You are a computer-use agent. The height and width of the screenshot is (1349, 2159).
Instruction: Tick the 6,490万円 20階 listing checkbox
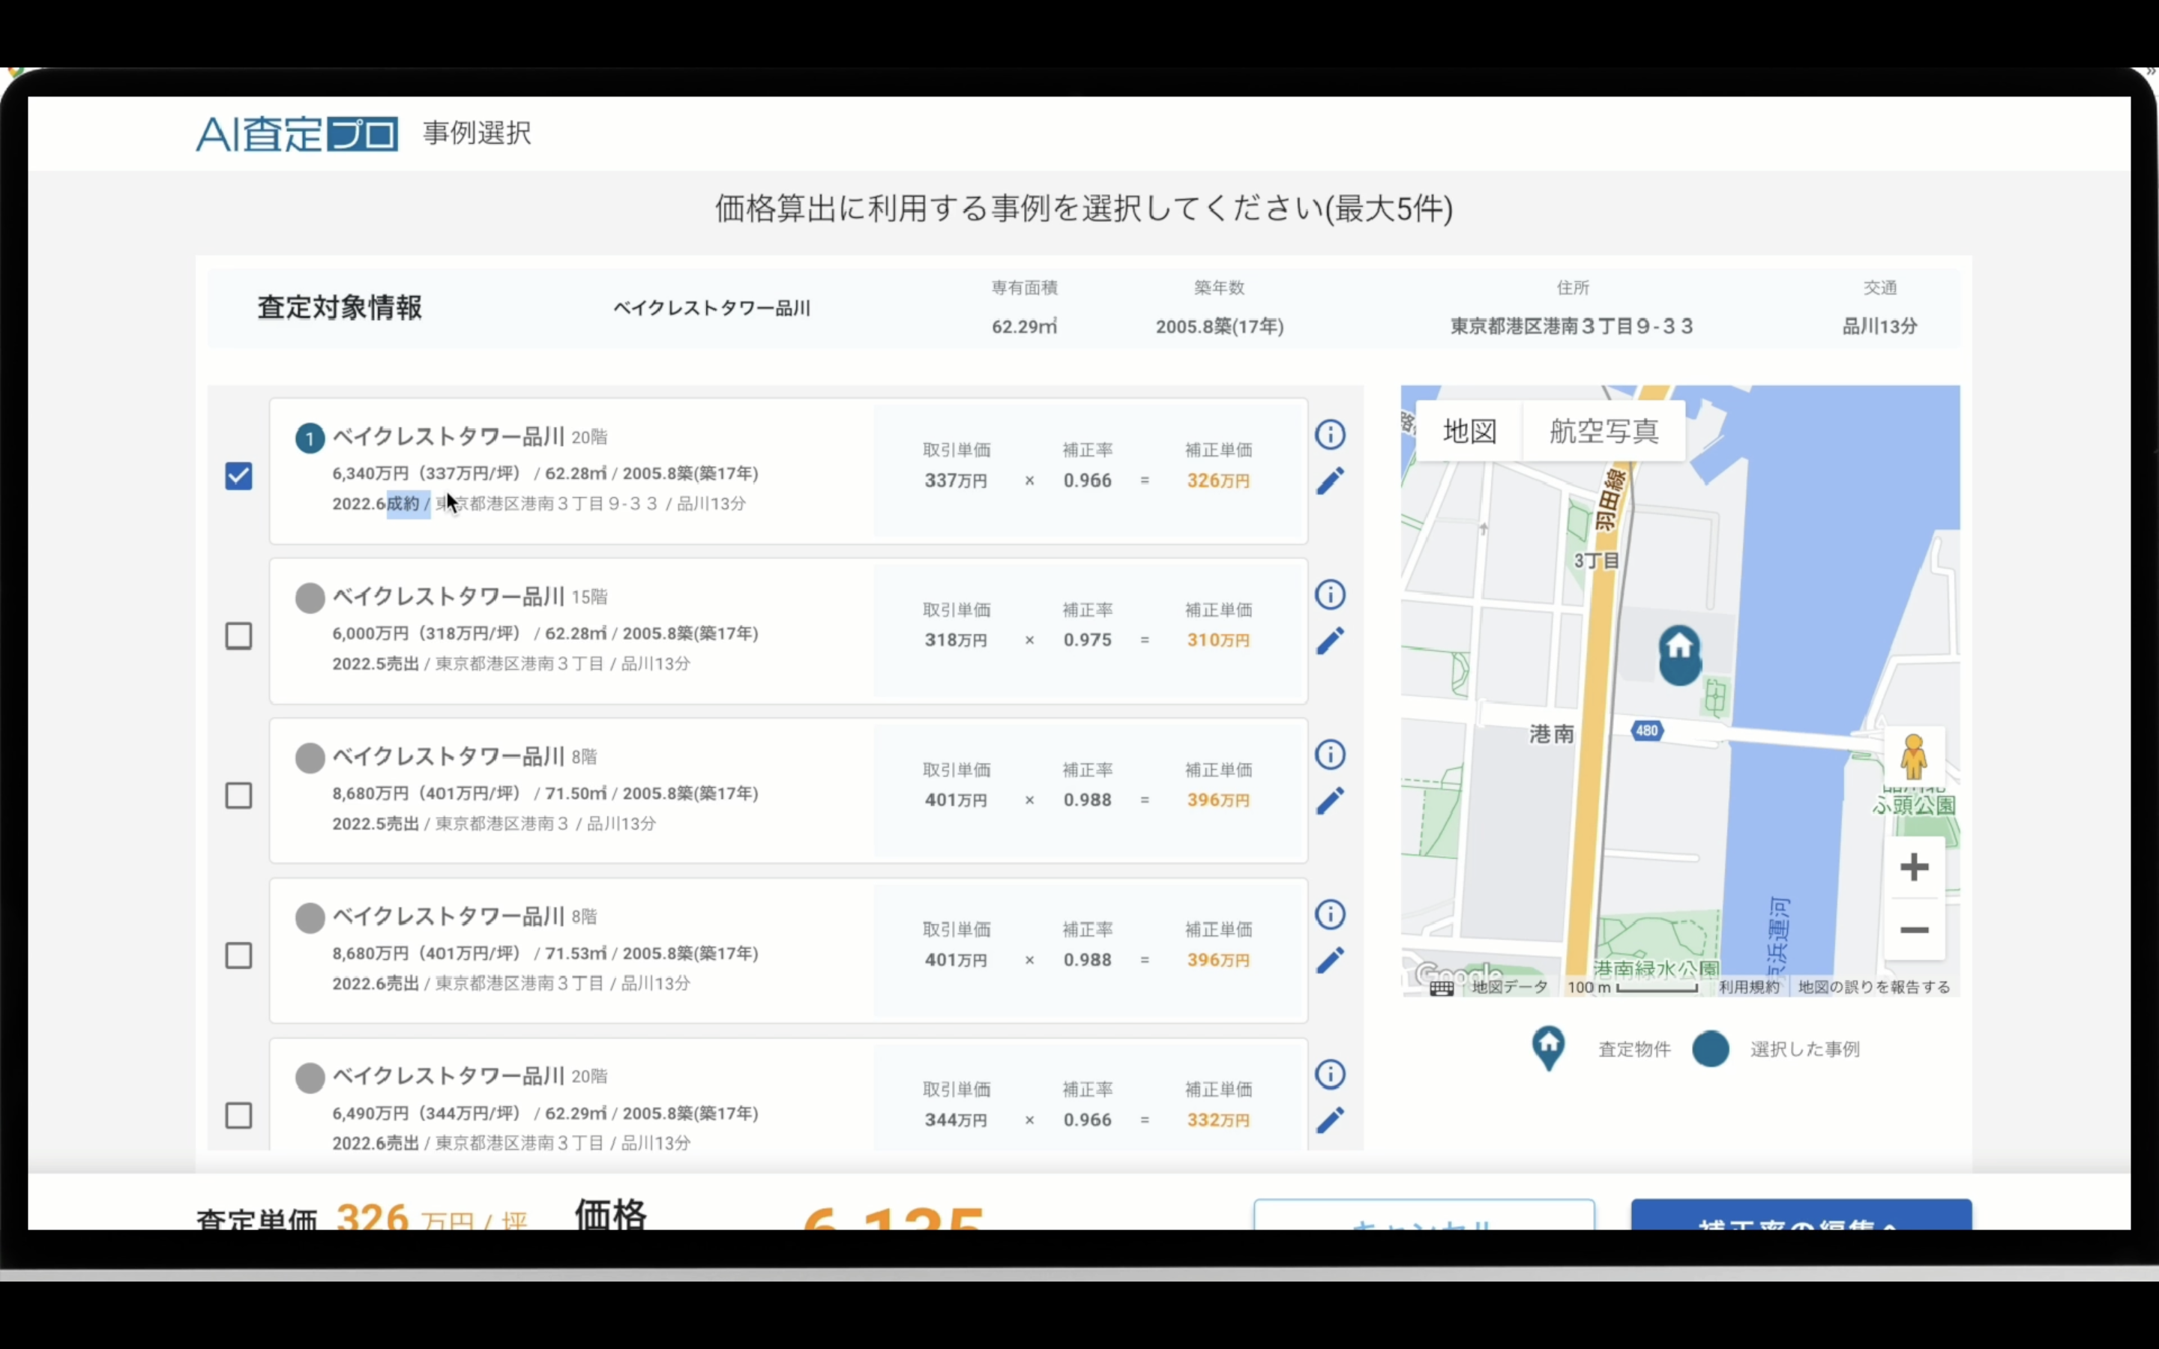click(x=238, y=1115)
